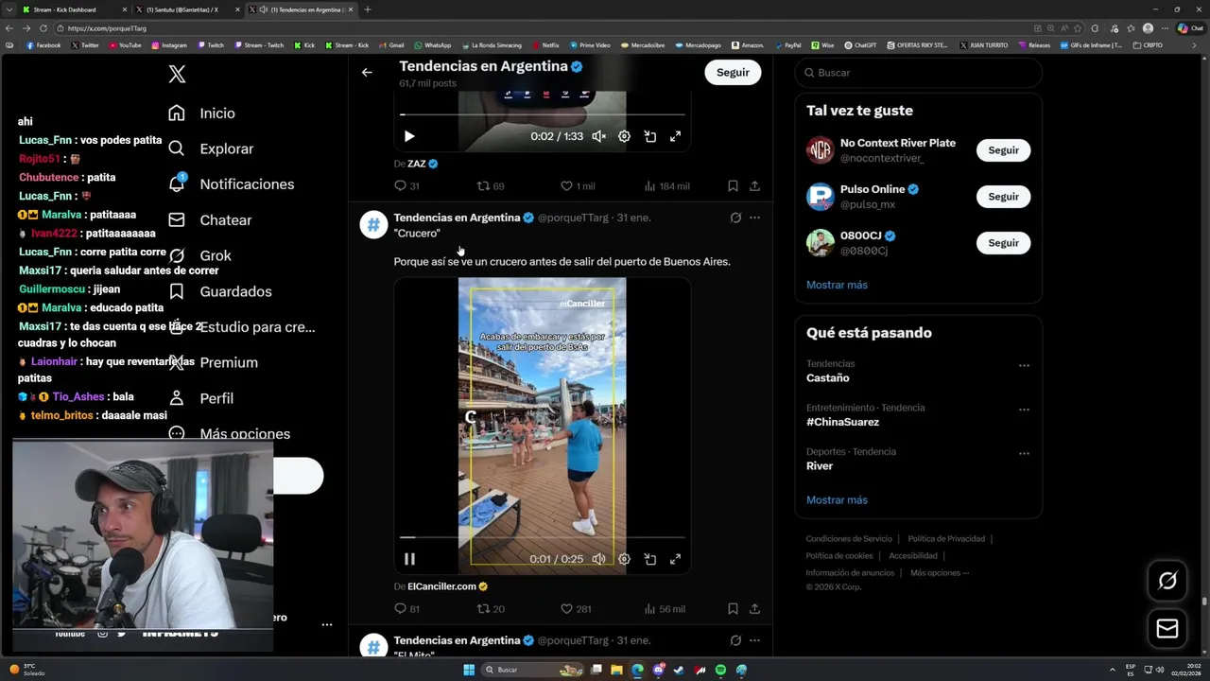This screenshot has width=1210, height=681.
Task: Seek on the ZAZ video progress bar
Action: (x=542, y=115)
